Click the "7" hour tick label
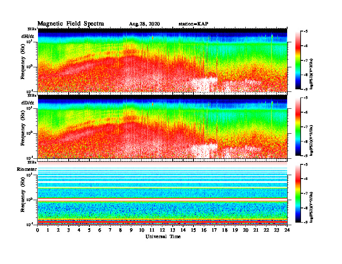 pos(110,230)
